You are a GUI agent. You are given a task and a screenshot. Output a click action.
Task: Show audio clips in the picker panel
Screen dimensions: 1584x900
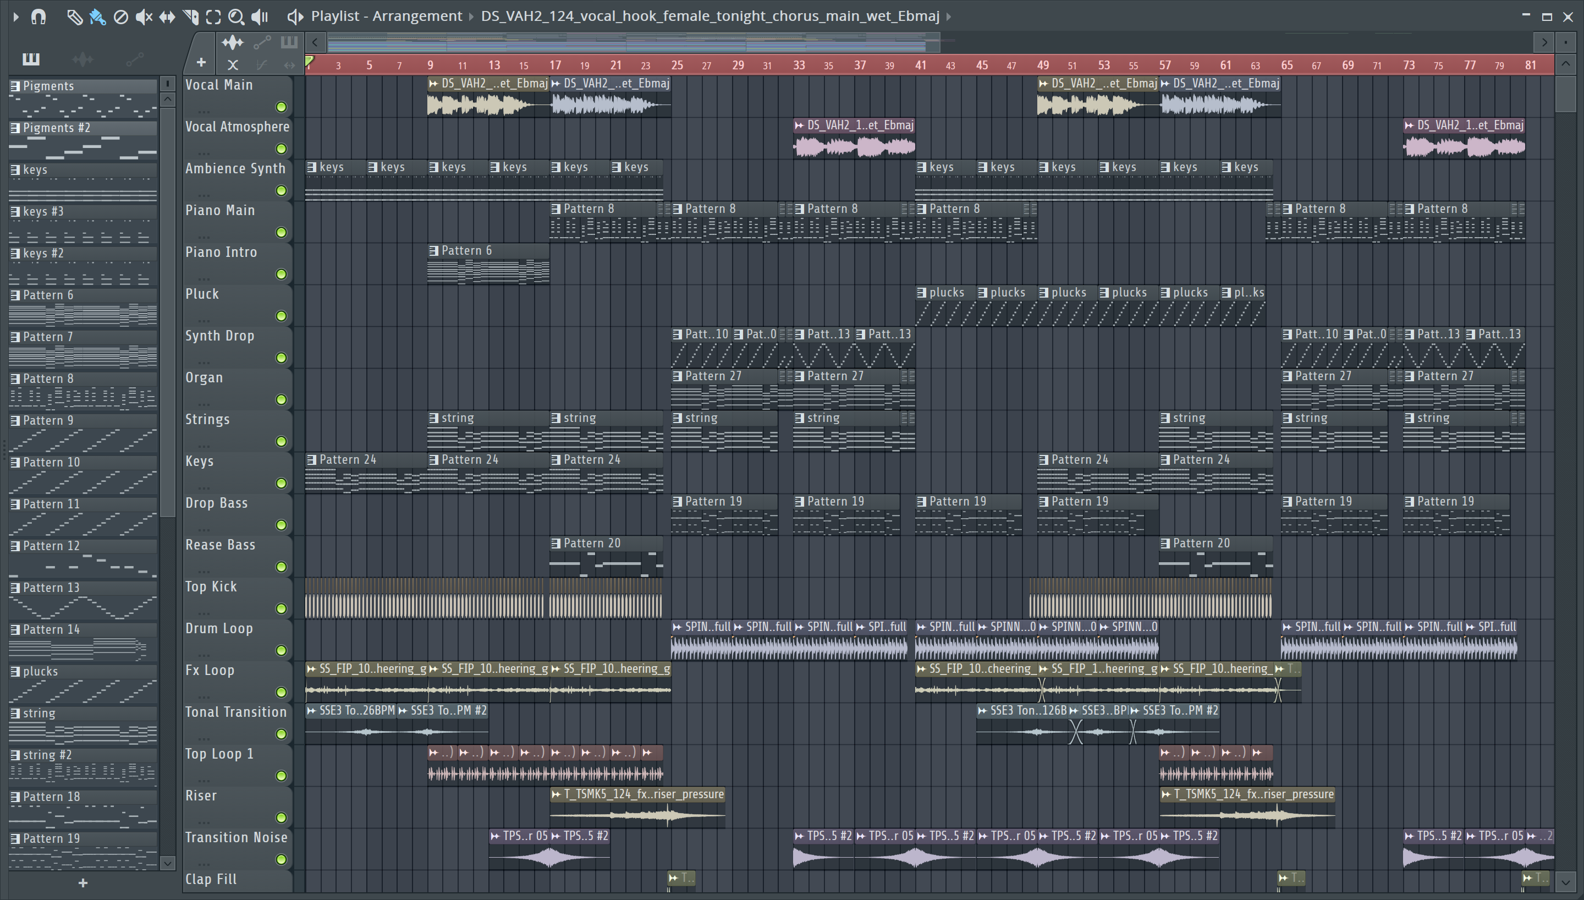coord(82,59)
